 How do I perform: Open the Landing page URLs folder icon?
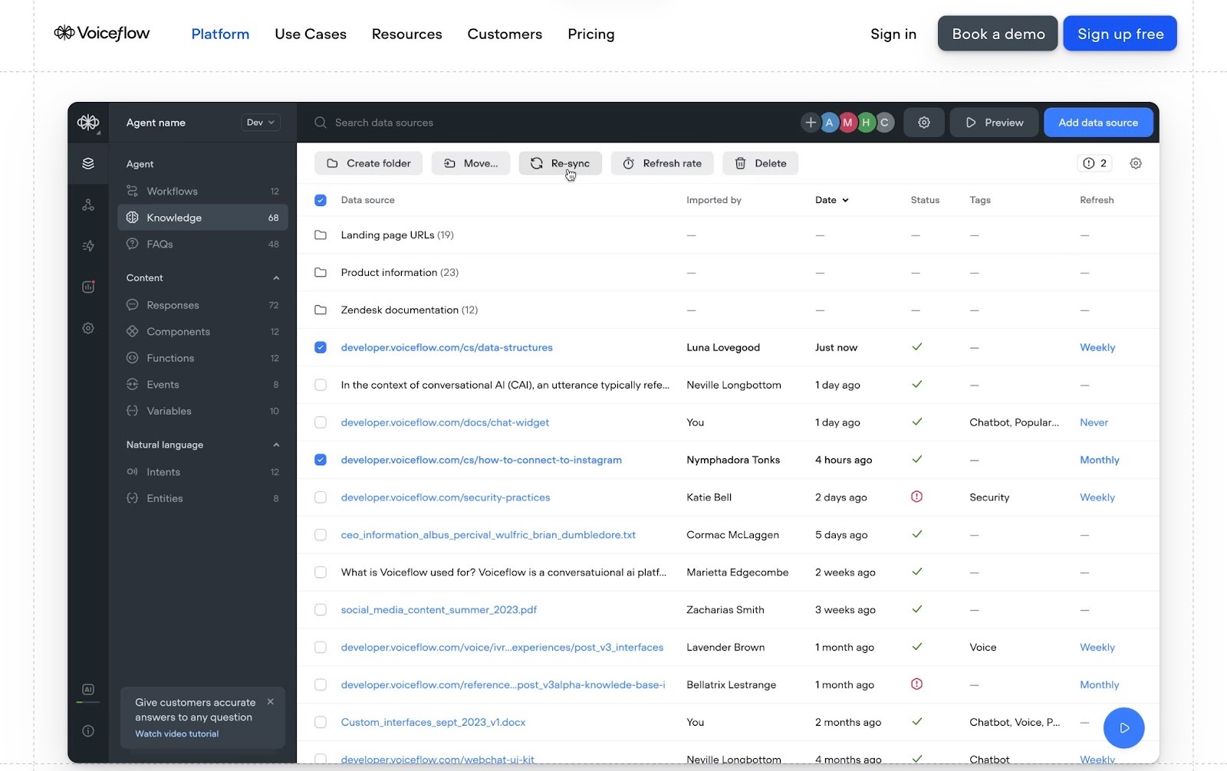(321, 235)
